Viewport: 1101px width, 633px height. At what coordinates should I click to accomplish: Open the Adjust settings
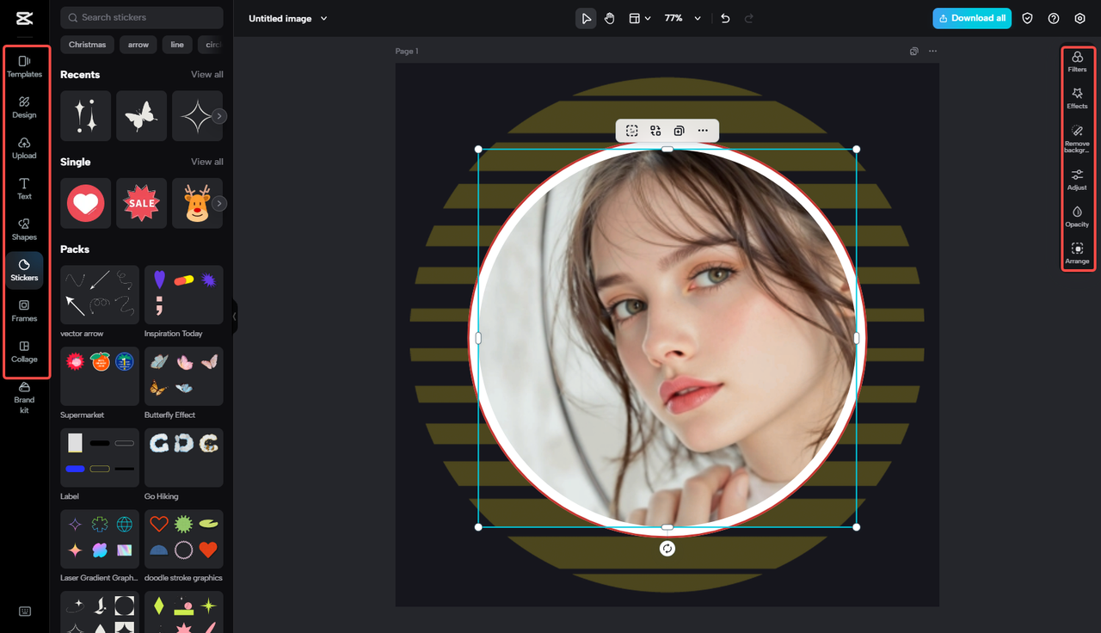tap(1077, 179)
